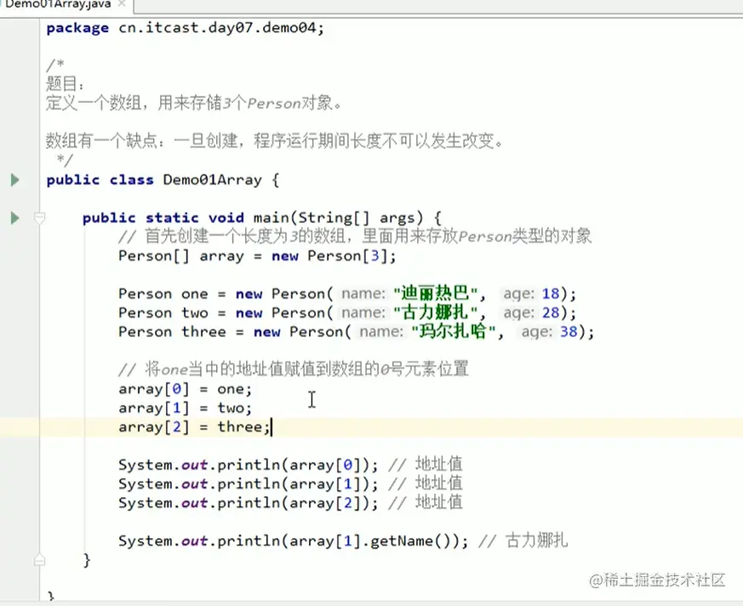Image resolution: width=743 pixels, height=606 pixels.
Task: Place cursor on class name Demo01Array
Action: [212, 180]
